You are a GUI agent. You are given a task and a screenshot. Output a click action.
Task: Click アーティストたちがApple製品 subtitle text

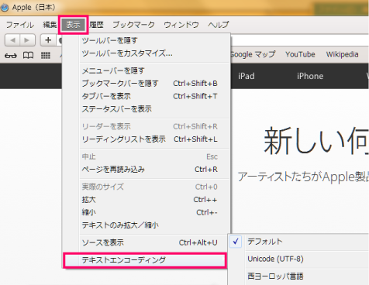pyautogui.click(x=303, y=177)
